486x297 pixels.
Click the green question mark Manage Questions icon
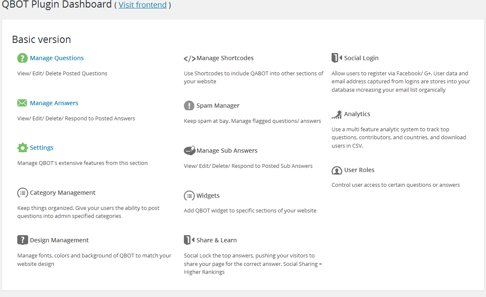click(x=22, y=58)
